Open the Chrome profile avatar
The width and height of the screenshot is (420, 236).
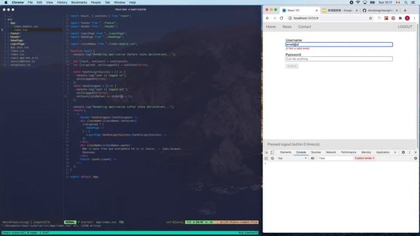[407, 18]
